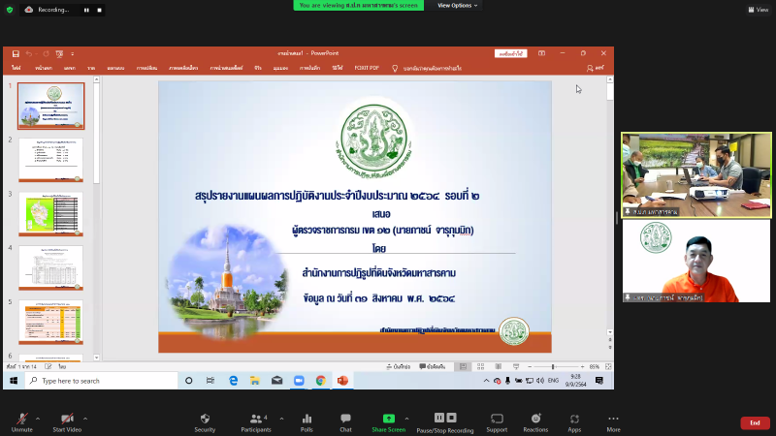The width and height of the screenshot is (776, 436).
Task: Switch to Reading view
Action: [499, 367]
